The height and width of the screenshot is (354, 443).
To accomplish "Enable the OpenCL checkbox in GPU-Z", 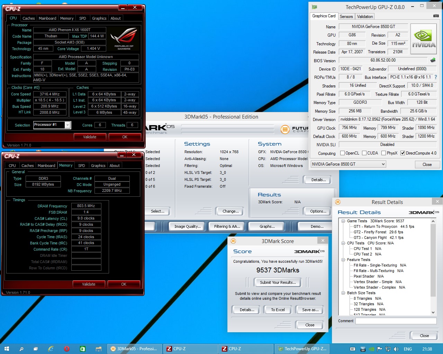I will coord(342,153).
